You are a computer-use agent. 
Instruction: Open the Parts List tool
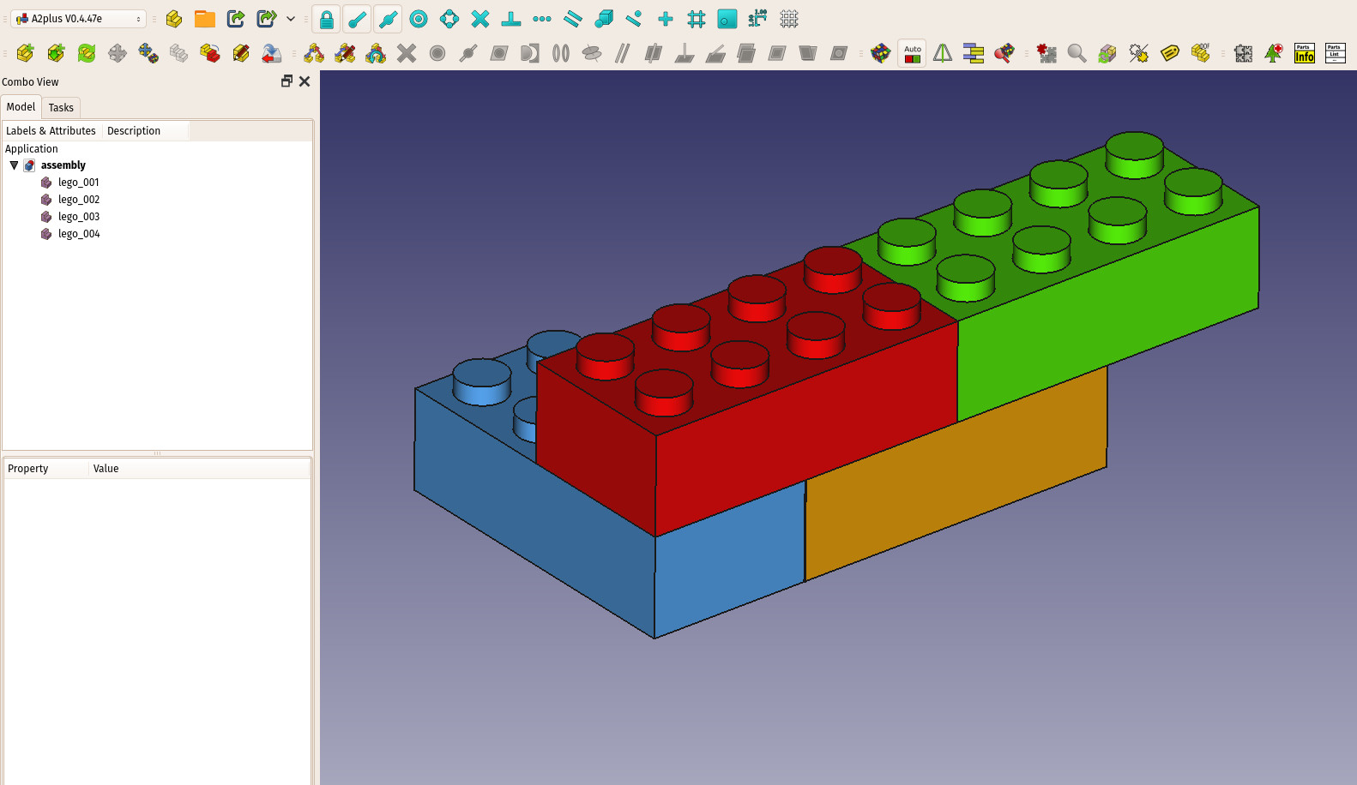[1336, 53]
